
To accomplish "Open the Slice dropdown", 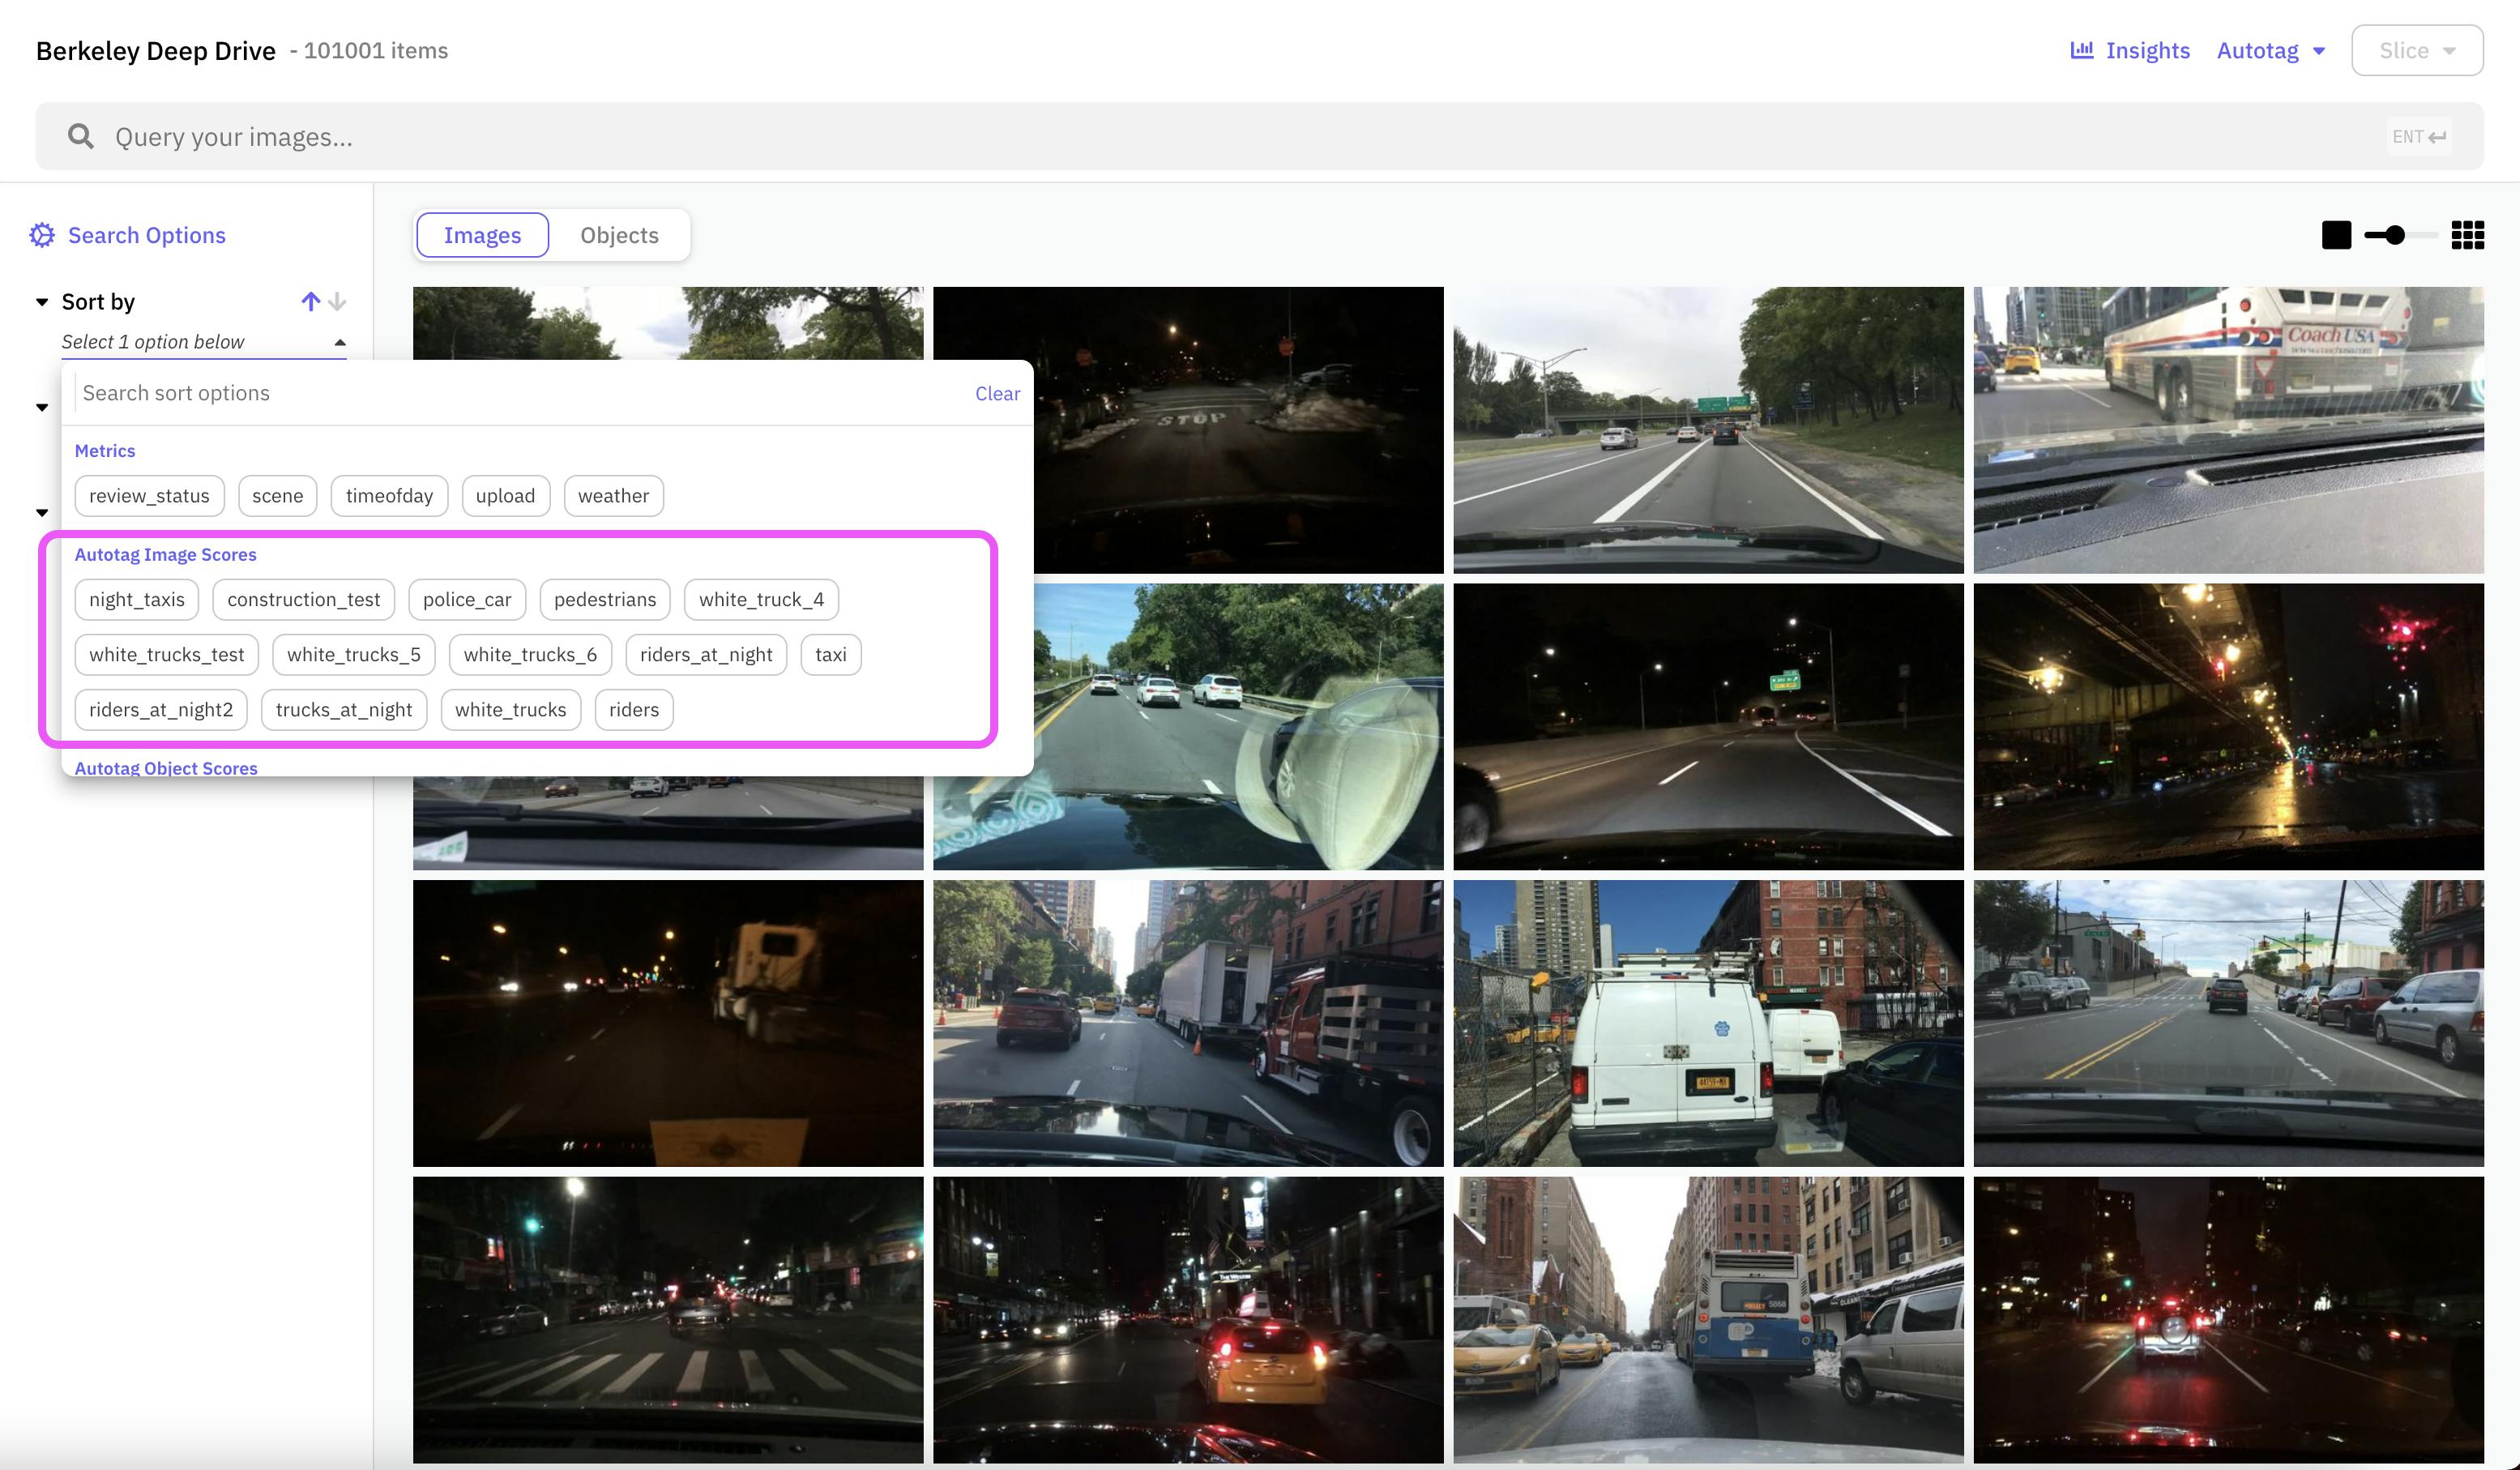I will click(x=2416, y=50).
